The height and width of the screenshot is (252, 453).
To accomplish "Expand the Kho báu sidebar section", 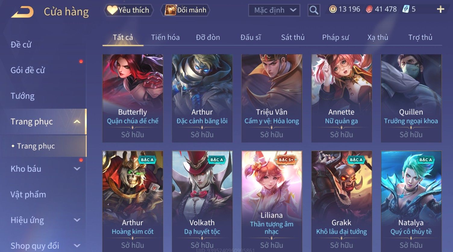I will tap(77, 169).
